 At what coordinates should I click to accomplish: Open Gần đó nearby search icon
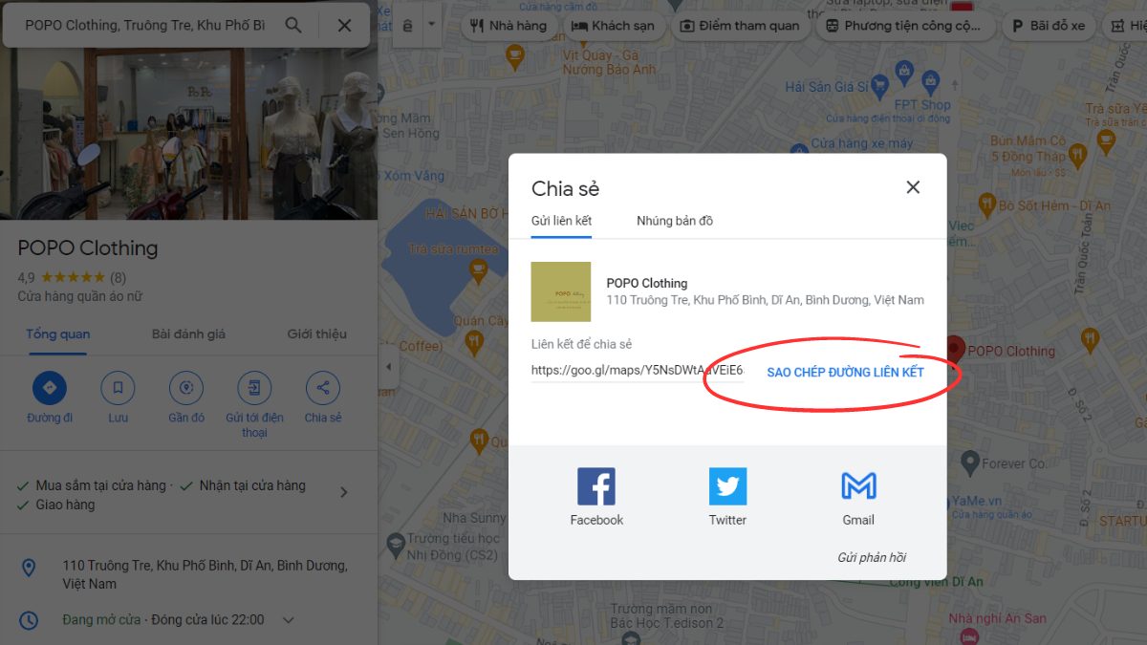point(186,388)
